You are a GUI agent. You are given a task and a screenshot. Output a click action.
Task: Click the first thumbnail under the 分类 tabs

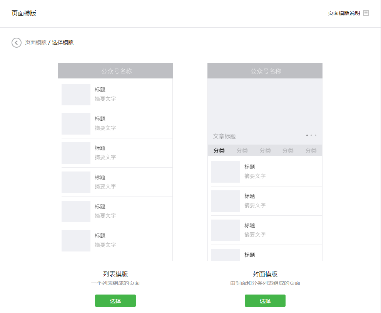[x=226, y=172]
